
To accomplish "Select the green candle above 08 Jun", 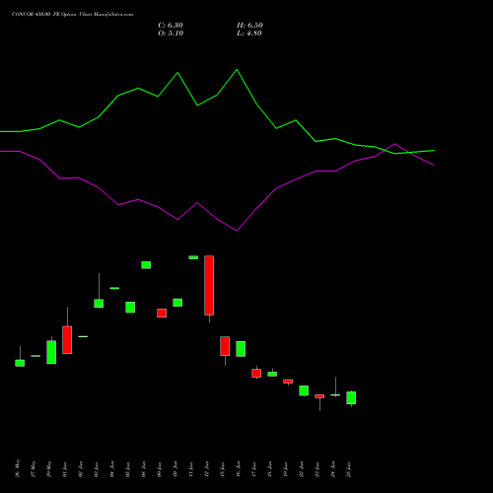I will tap(146, 265).
